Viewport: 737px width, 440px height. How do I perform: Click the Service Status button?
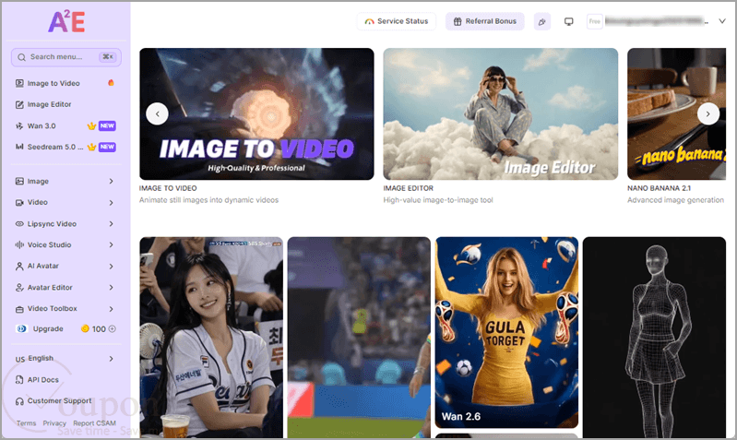point(397,21)
